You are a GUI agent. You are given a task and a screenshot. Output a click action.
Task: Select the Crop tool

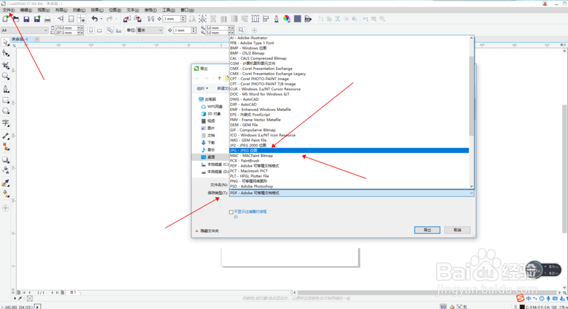pos(6,65)
